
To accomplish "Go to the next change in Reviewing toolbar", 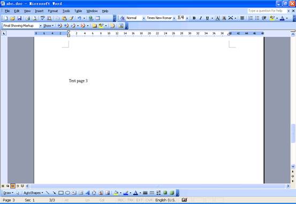I will tap(66, 26).
